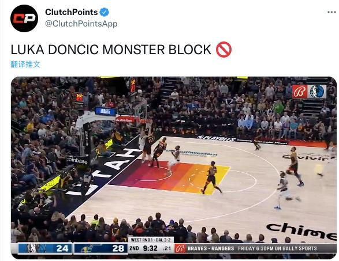Click the Mavericks score of 24
The image size is (339, 261).
click(x=62, y=248)
